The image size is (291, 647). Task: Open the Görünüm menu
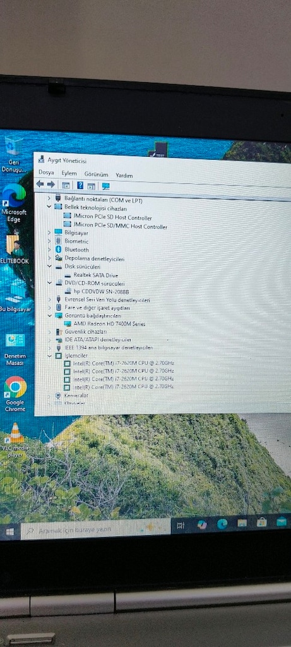tap(96, 174)
